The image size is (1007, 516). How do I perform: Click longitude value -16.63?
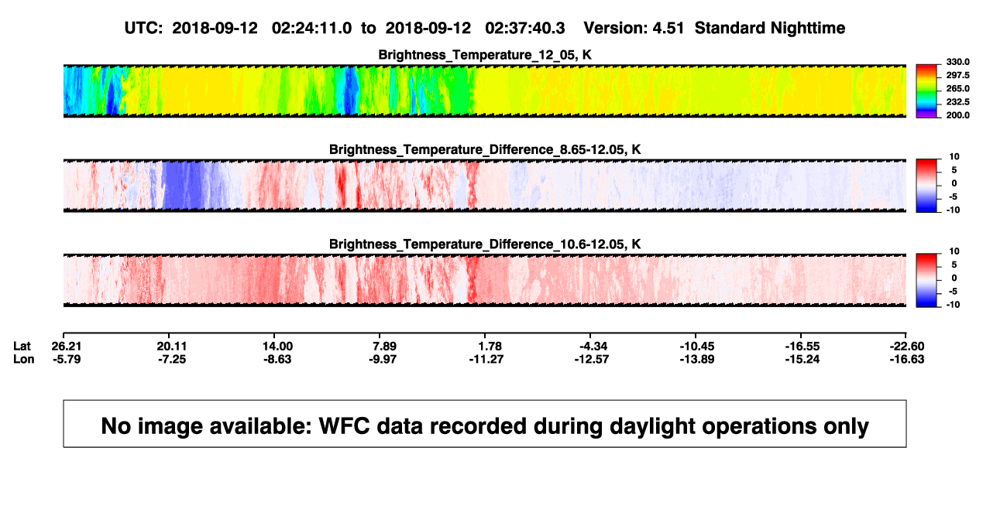[908, 359]
